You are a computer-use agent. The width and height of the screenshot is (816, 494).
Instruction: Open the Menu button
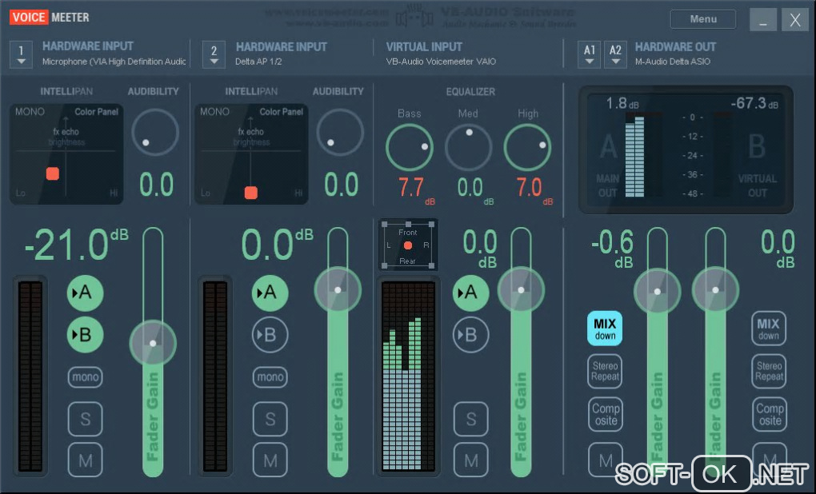703,19
